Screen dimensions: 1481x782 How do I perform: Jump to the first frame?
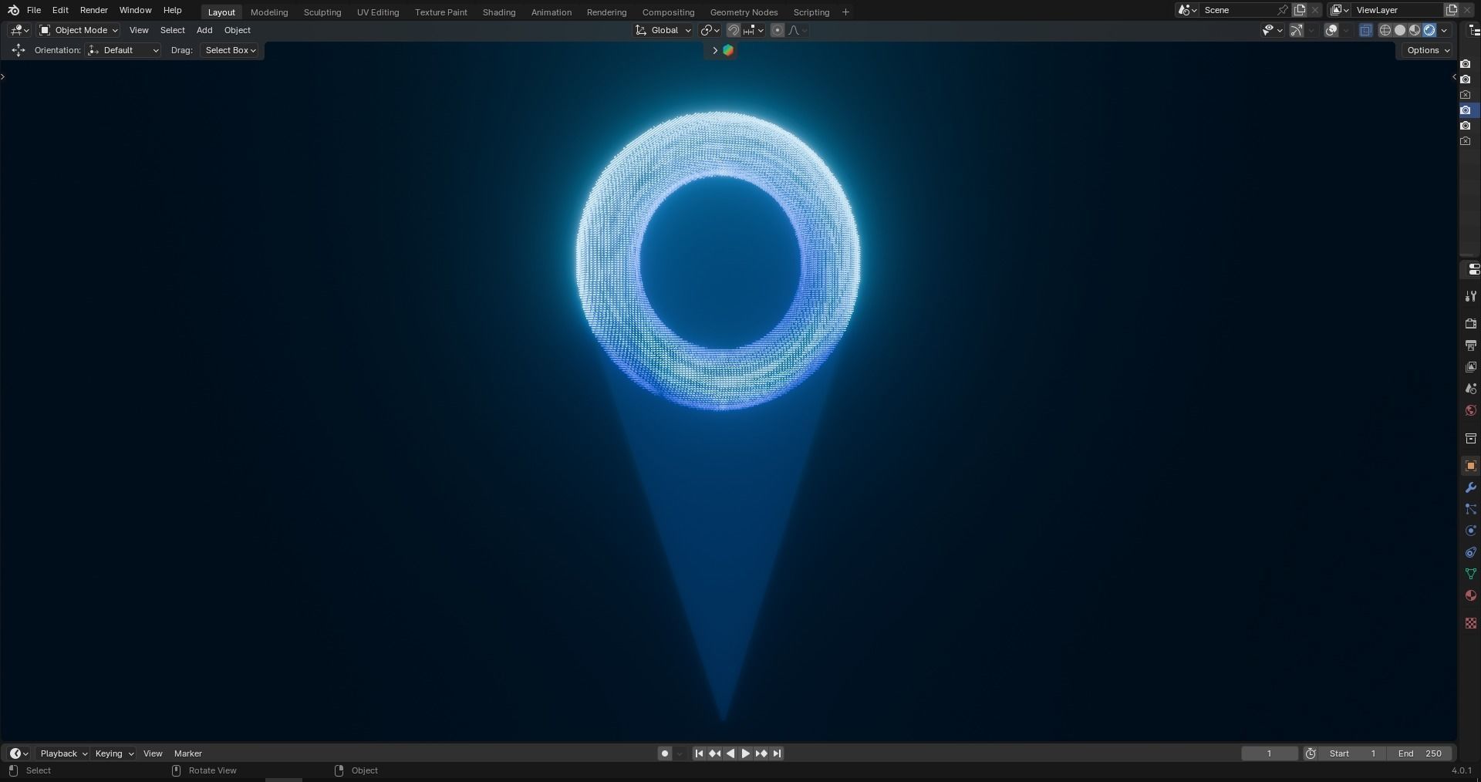pyautogui.click(x=699, y=753)
